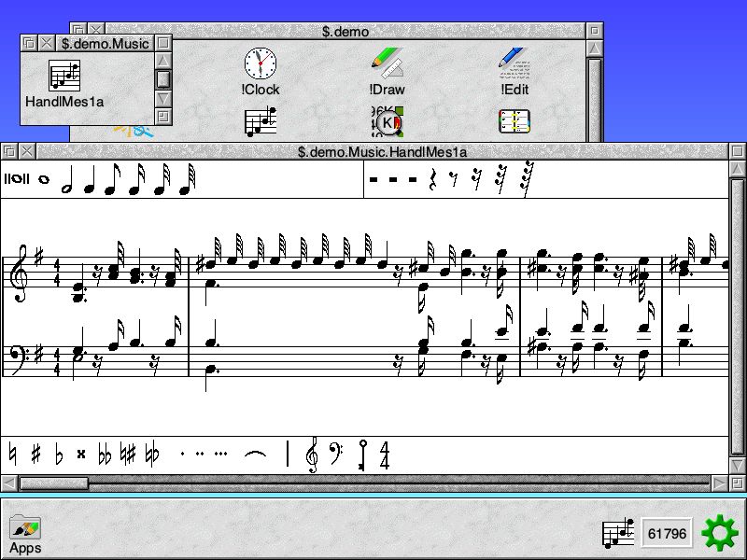Click the score window's adjust-size corner icon
The image size is (747, 560).
[x=738, y=483]
